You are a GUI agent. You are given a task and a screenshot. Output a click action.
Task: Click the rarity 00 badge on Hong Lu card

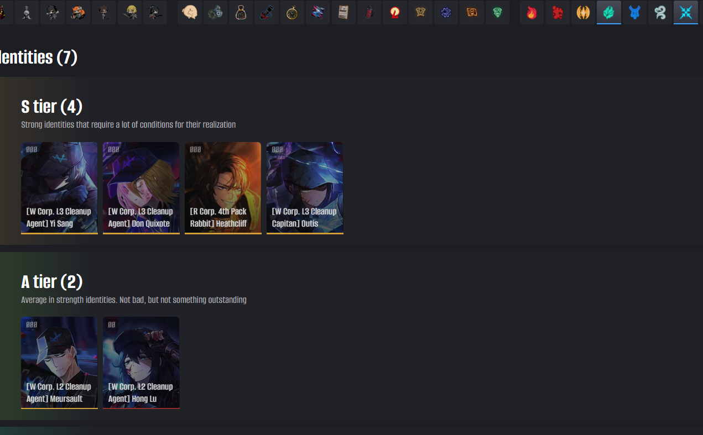[x=112, y=324]
